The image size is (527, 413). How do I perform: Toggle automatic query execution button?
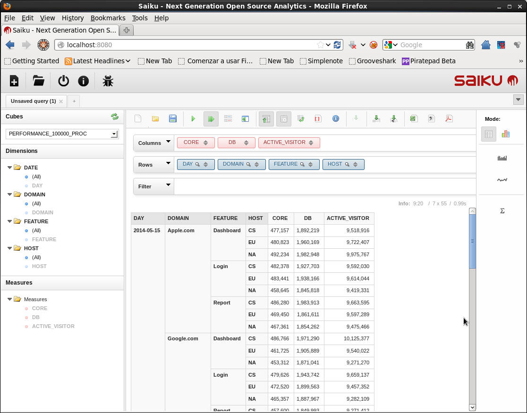211,119
